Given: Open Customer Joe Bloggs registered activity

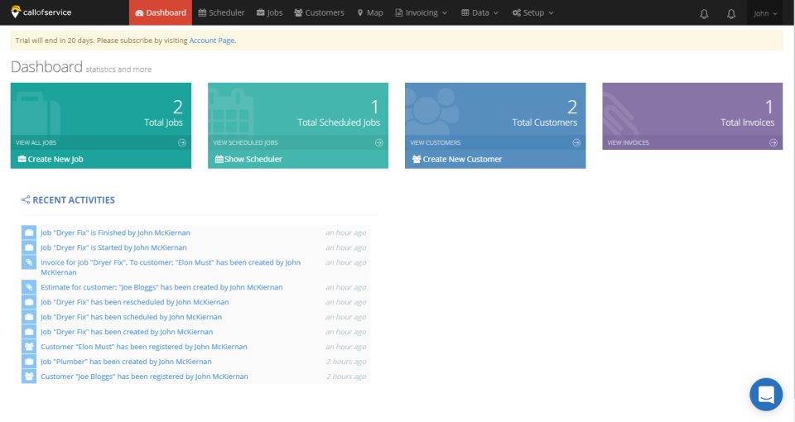Looking at the screenshot, I should click(x=144, y=376).
